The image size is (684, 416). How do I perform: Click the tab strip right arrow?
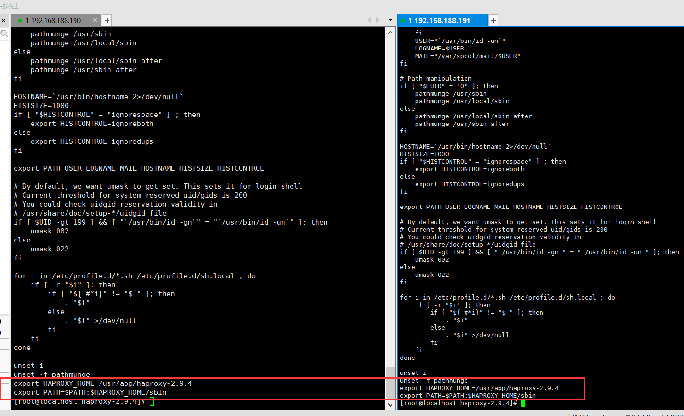tap(377, 20)
